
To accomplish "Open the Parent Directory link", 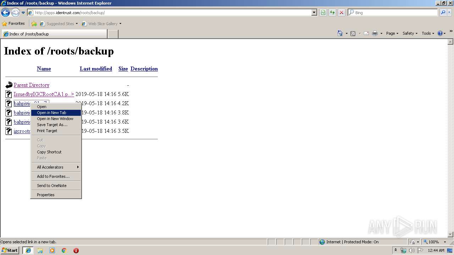I will coord(32,85).
